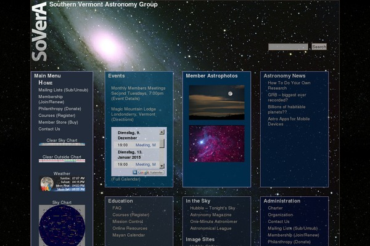370x246 pixels.
Task: Click the Events panel heading
Action: point(117,76)
